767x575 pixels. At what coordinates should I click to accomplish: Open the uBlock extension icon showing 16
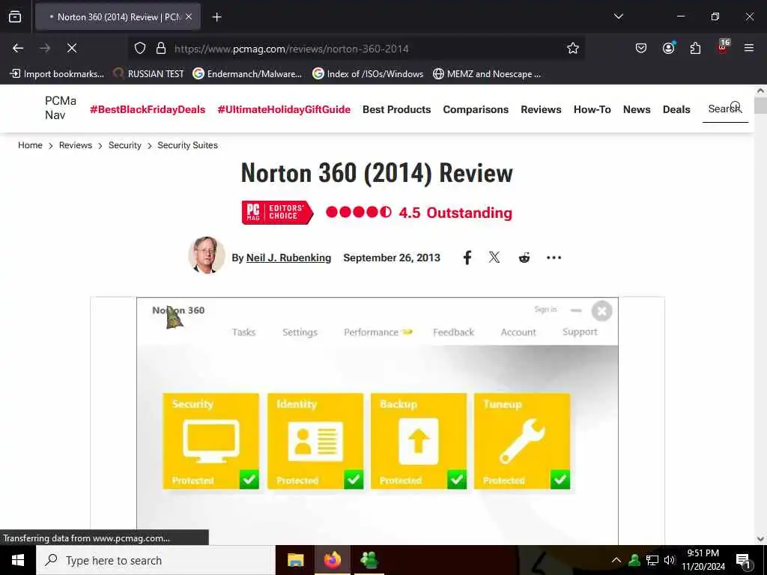723,47
